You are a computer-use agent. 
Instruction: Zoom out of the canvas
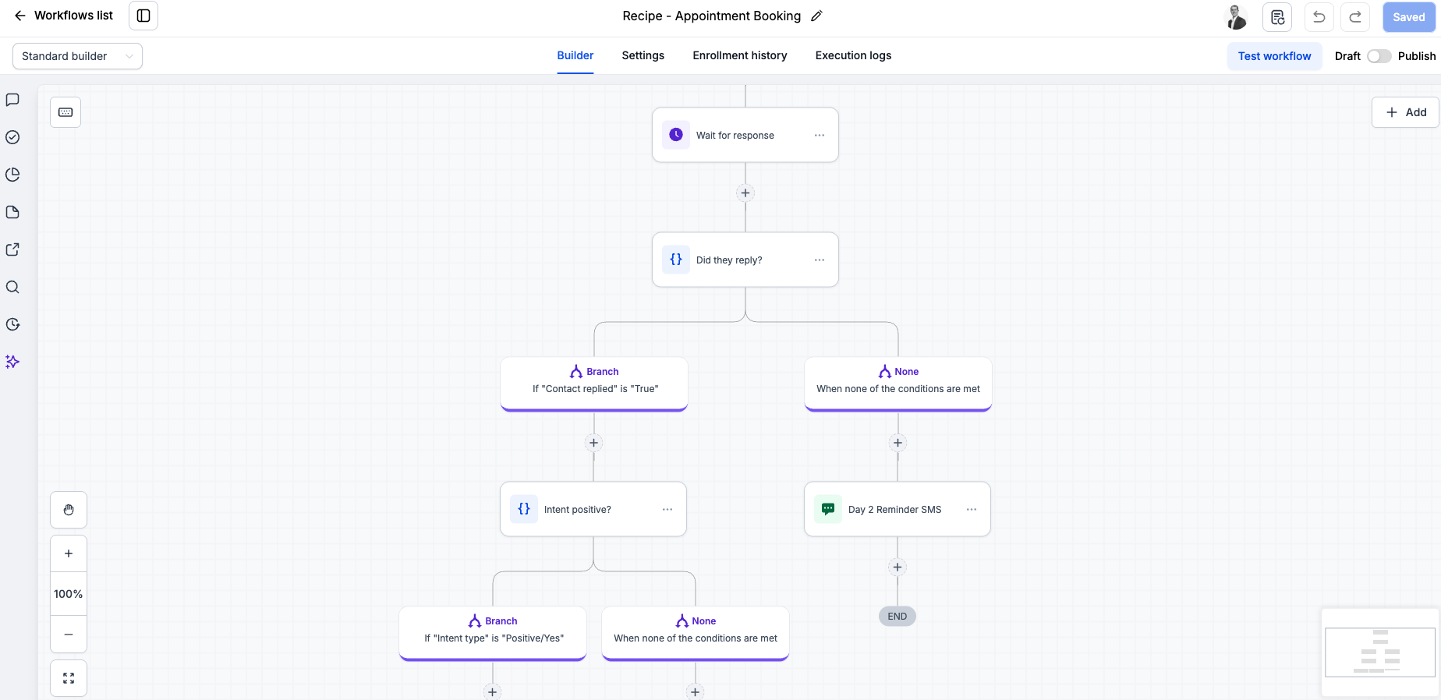tap(69, 635)
